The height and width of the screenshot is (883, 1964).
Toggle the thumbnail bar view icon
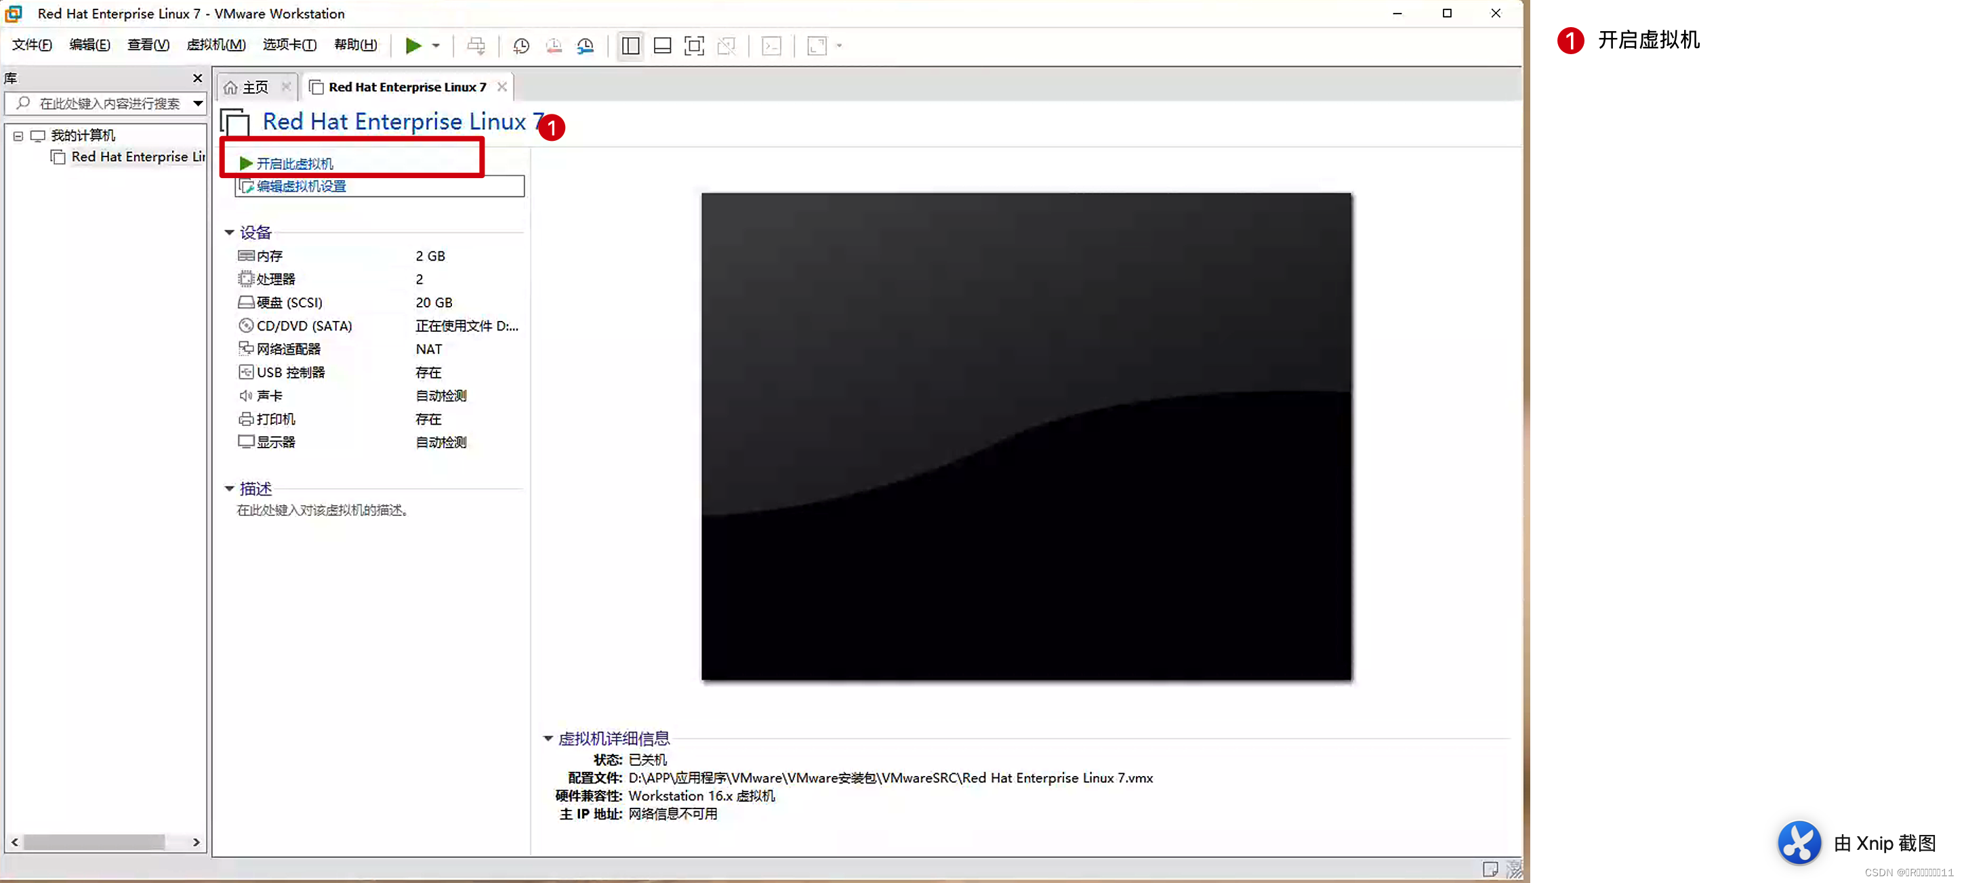661,46
